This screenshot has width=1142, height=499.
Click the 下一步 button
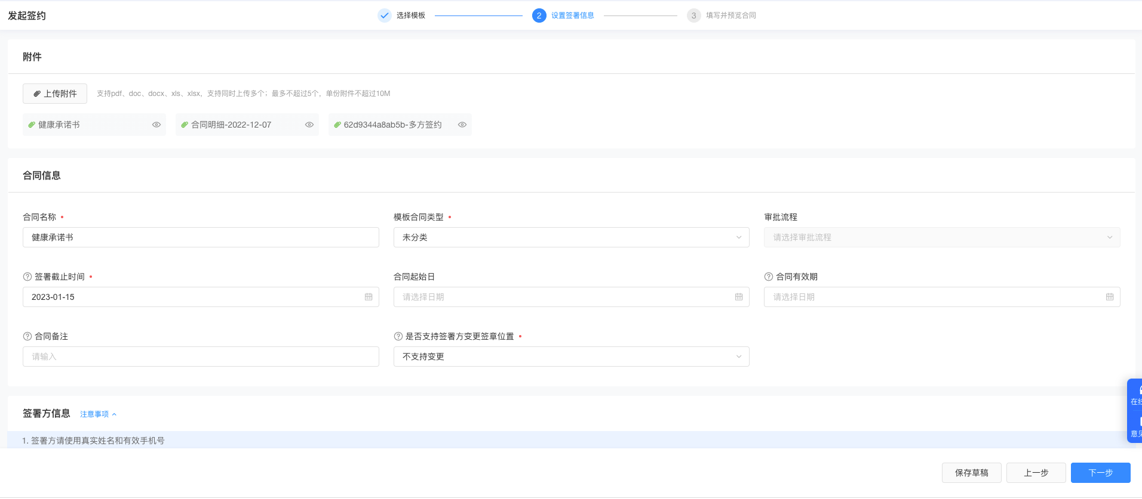tap(1100, 473)
